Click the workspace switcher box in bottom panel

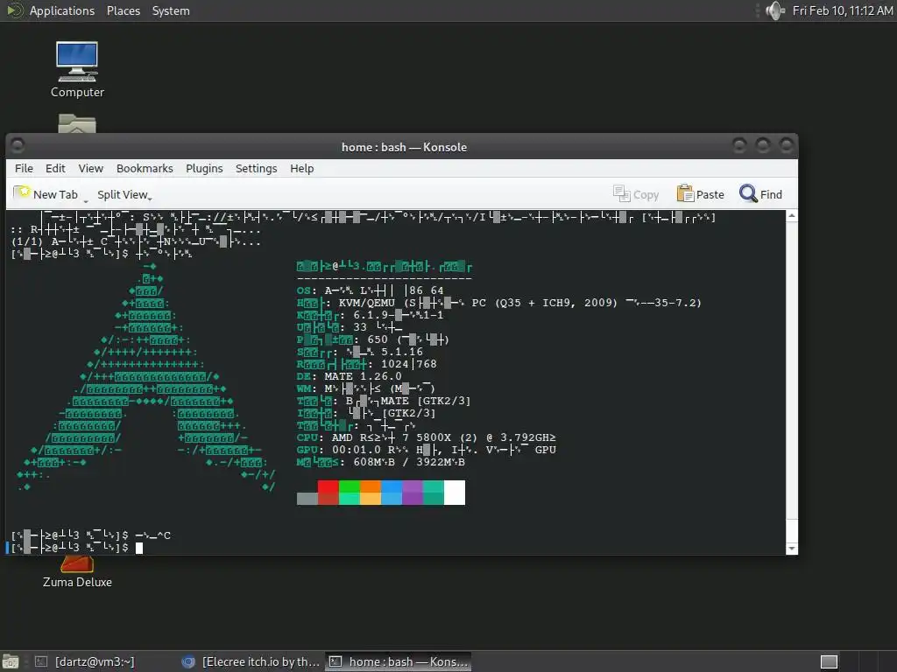click(x=829, y=661)
